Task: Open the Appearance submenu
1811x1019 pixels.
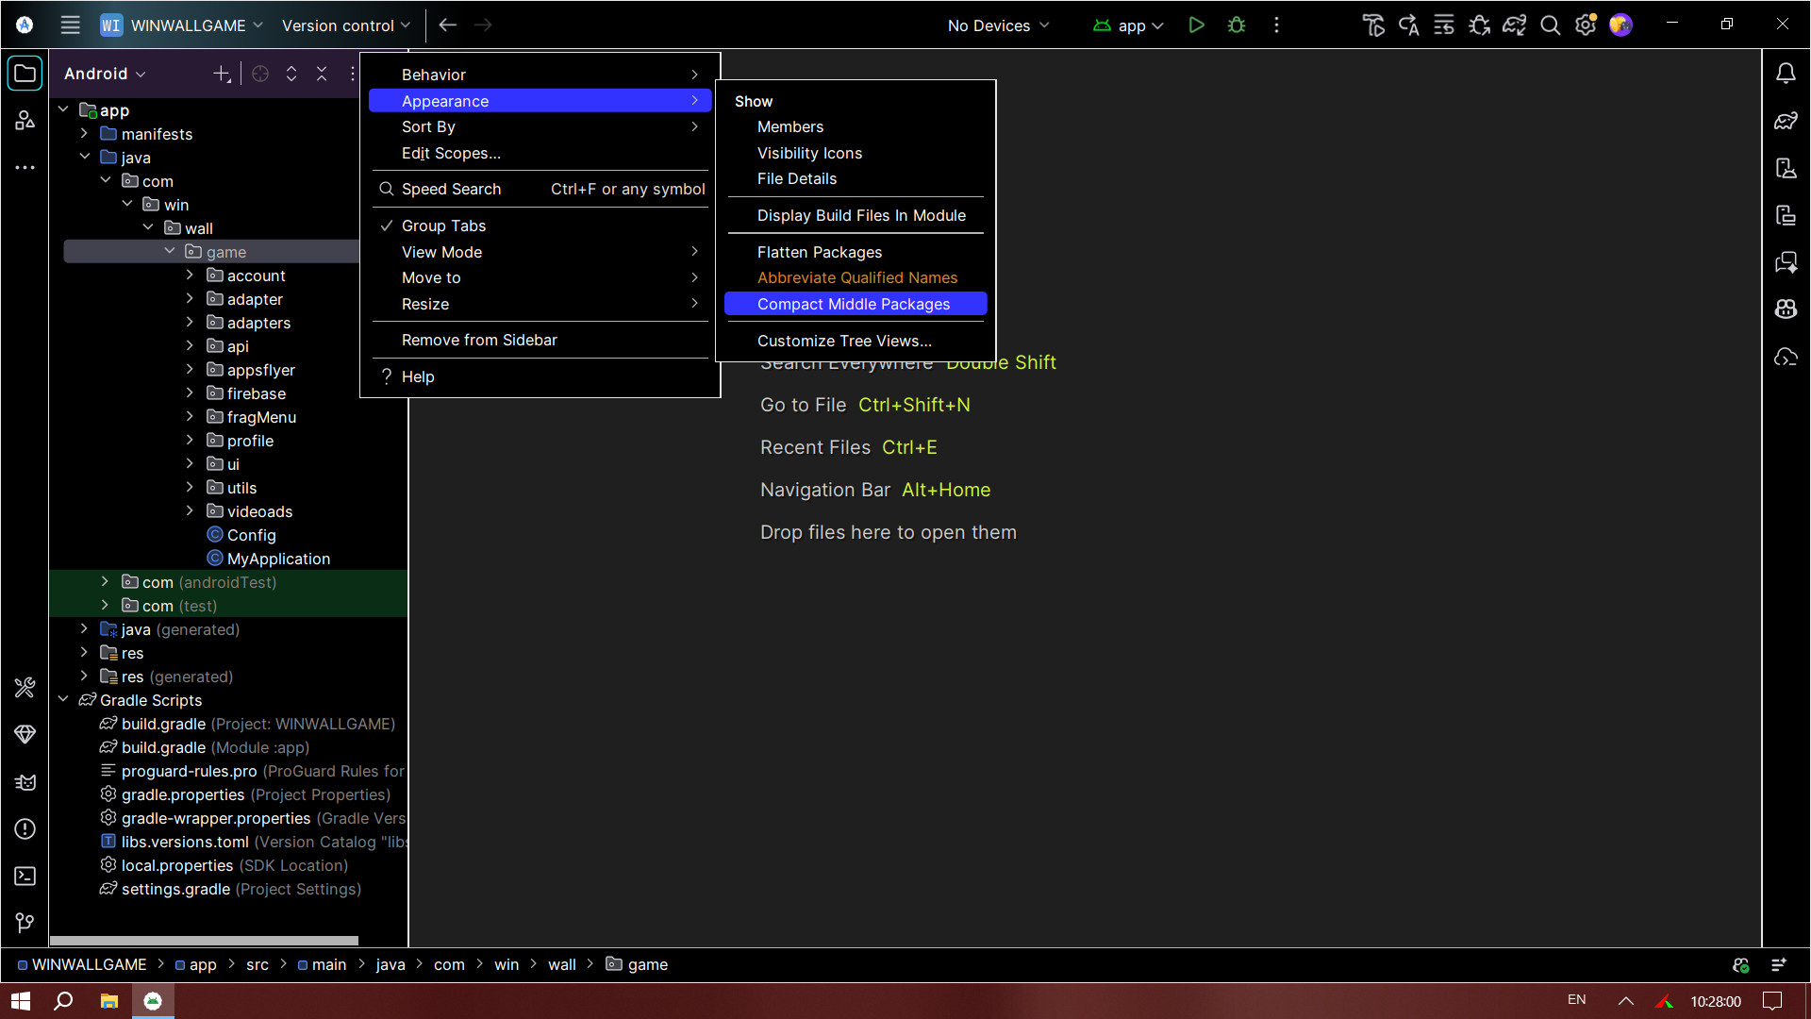Action: pos(445,101)
